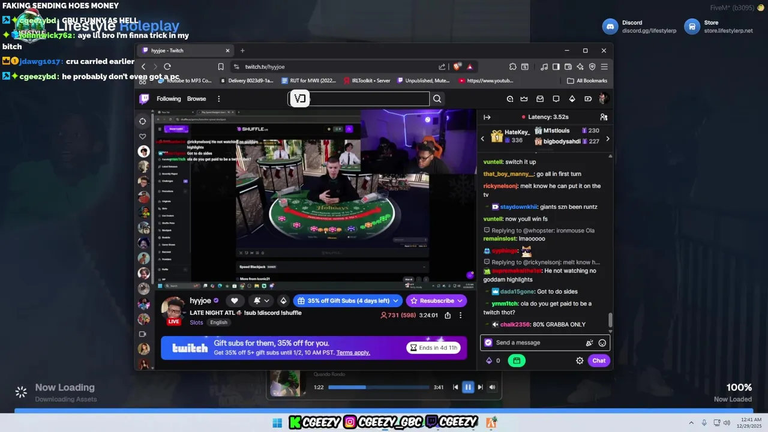
Task: Go back in browser history
Action: [x=143, y=67]
